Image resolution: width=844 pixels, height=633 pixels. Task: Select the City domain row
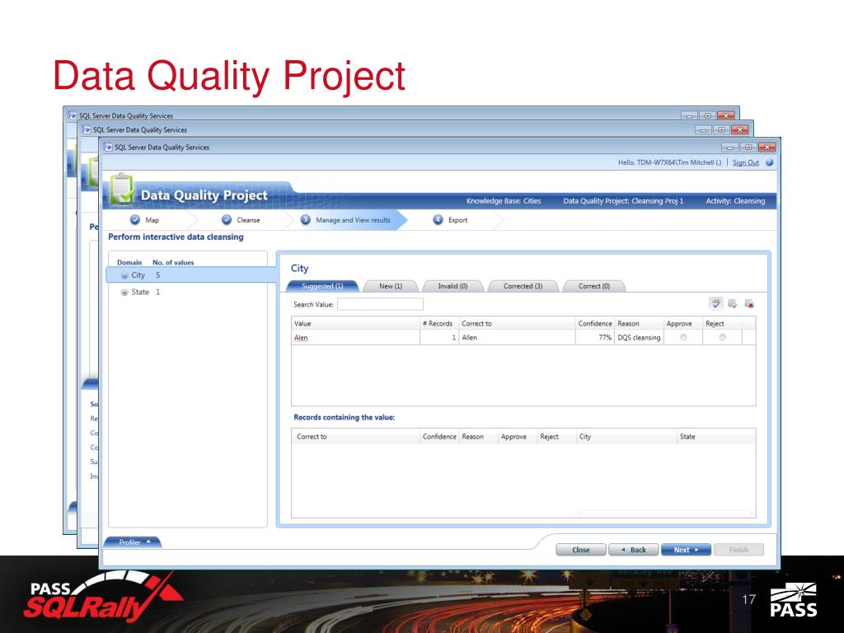[191, 275]
